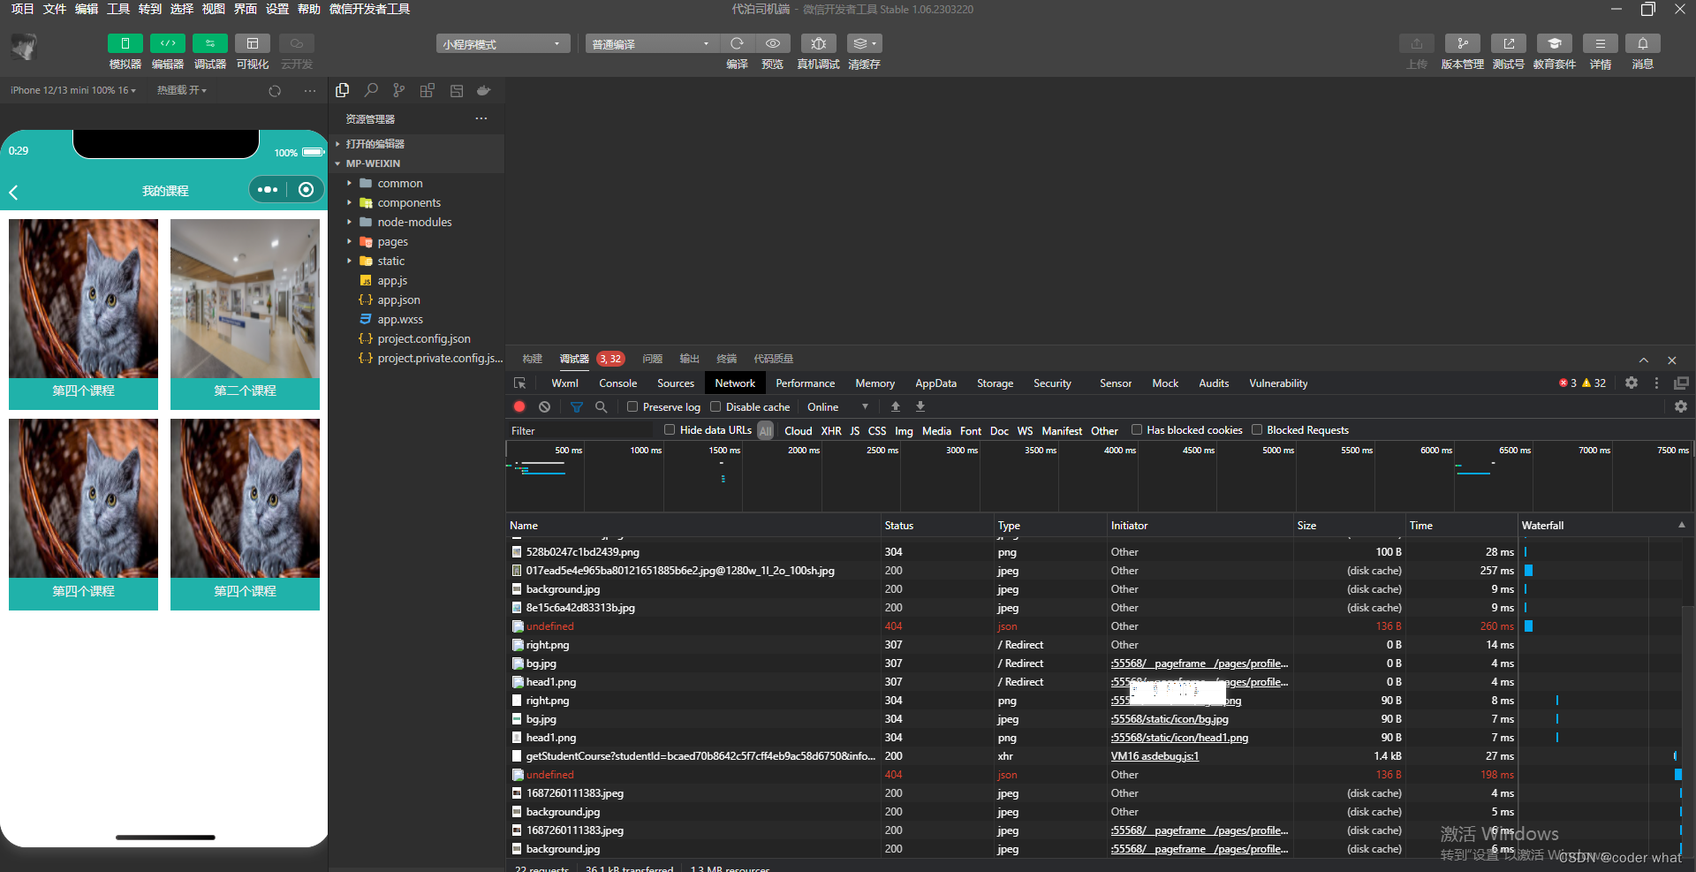Open the :55568/static/icon/bg.jpg initiator link
This screenshot has width=1696, height=872.
(x=1170, y=719)
